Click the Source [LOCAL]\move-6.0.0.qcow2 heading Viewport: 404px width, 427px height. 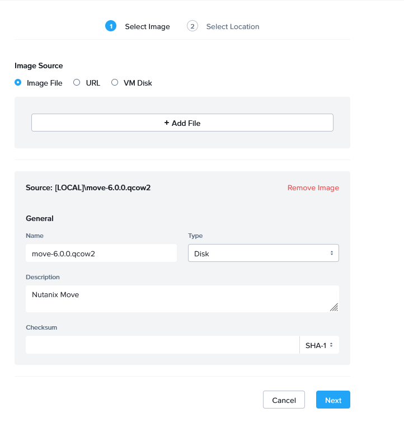click(x=88, y=188)
